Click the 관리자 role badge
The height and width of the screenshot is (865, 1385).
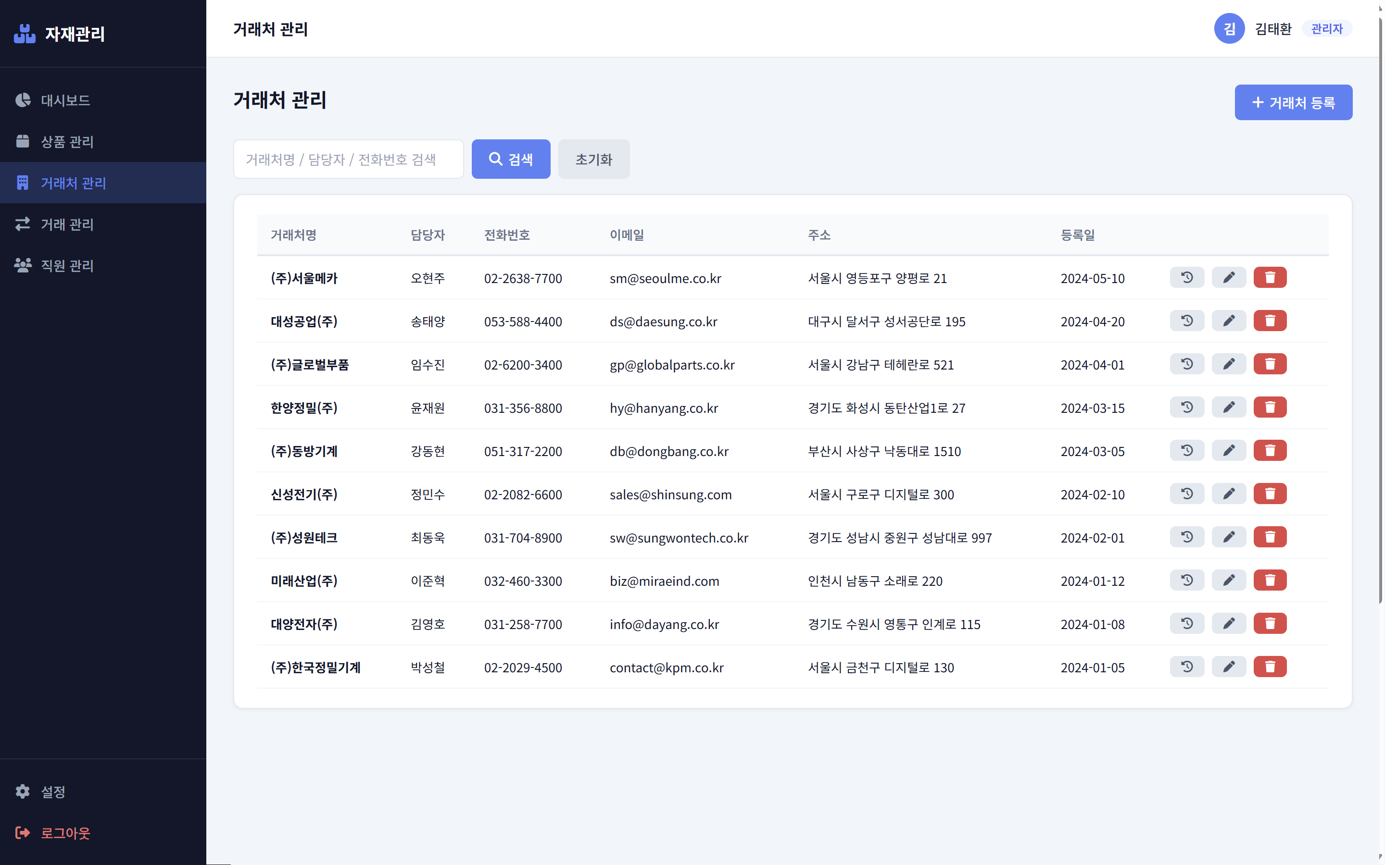(x=1327, y=29)
